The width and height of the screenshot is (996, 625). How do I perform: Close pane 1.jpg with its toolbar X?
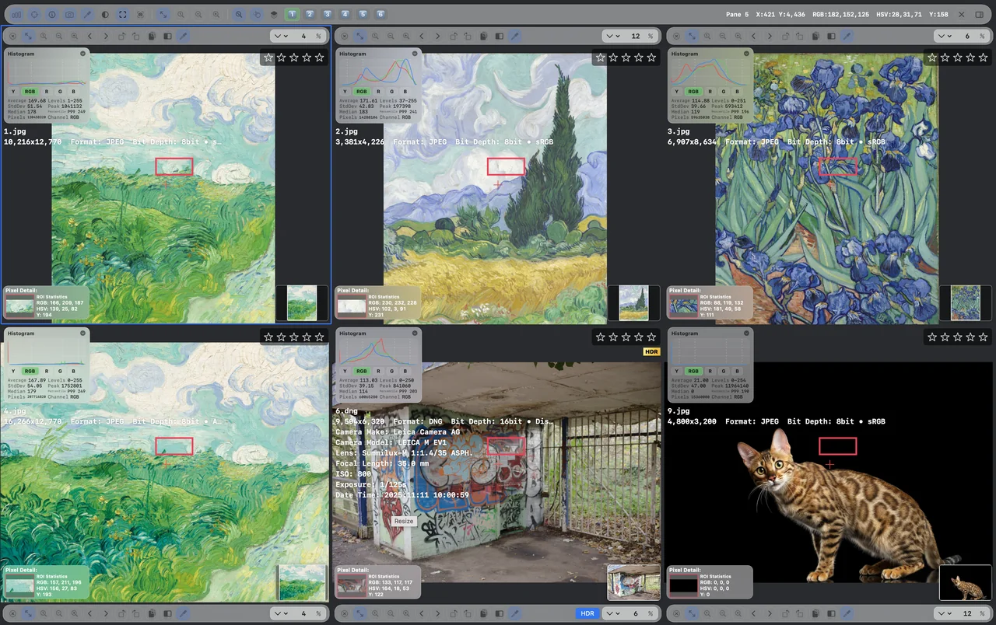click(x=12, y=36)
